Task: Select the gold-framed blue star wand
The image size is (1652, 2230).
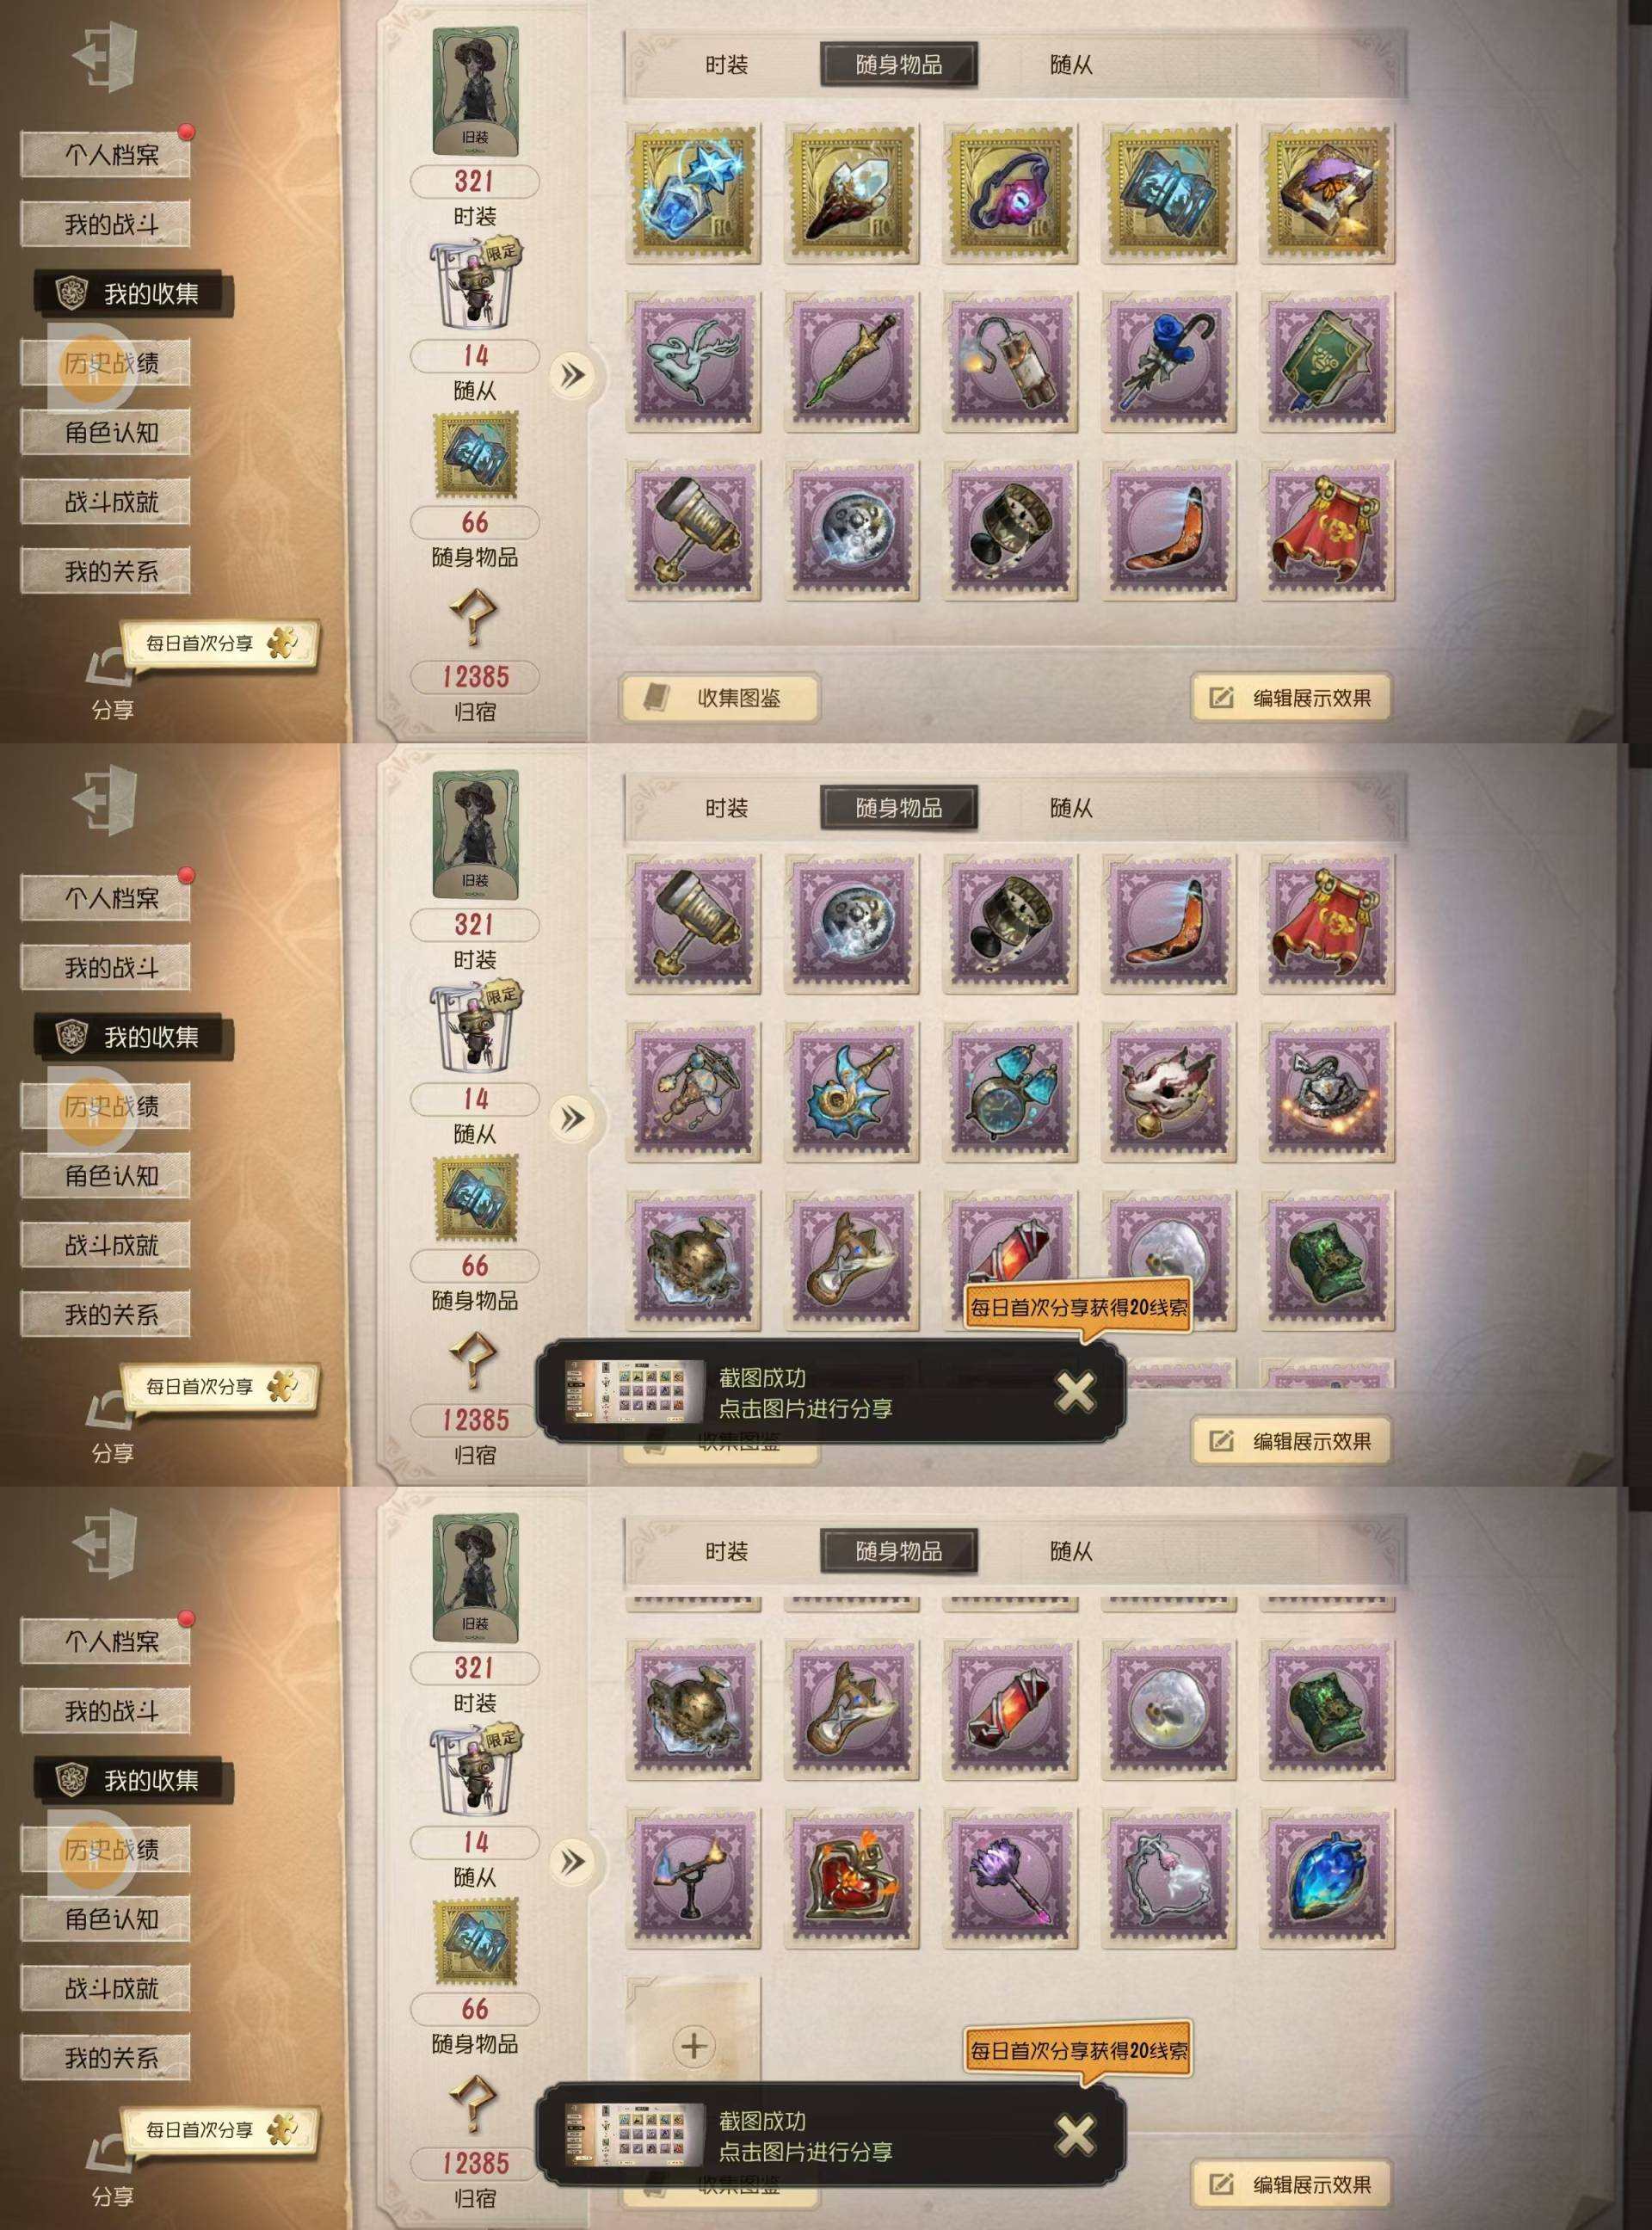Action: point(692,194)
